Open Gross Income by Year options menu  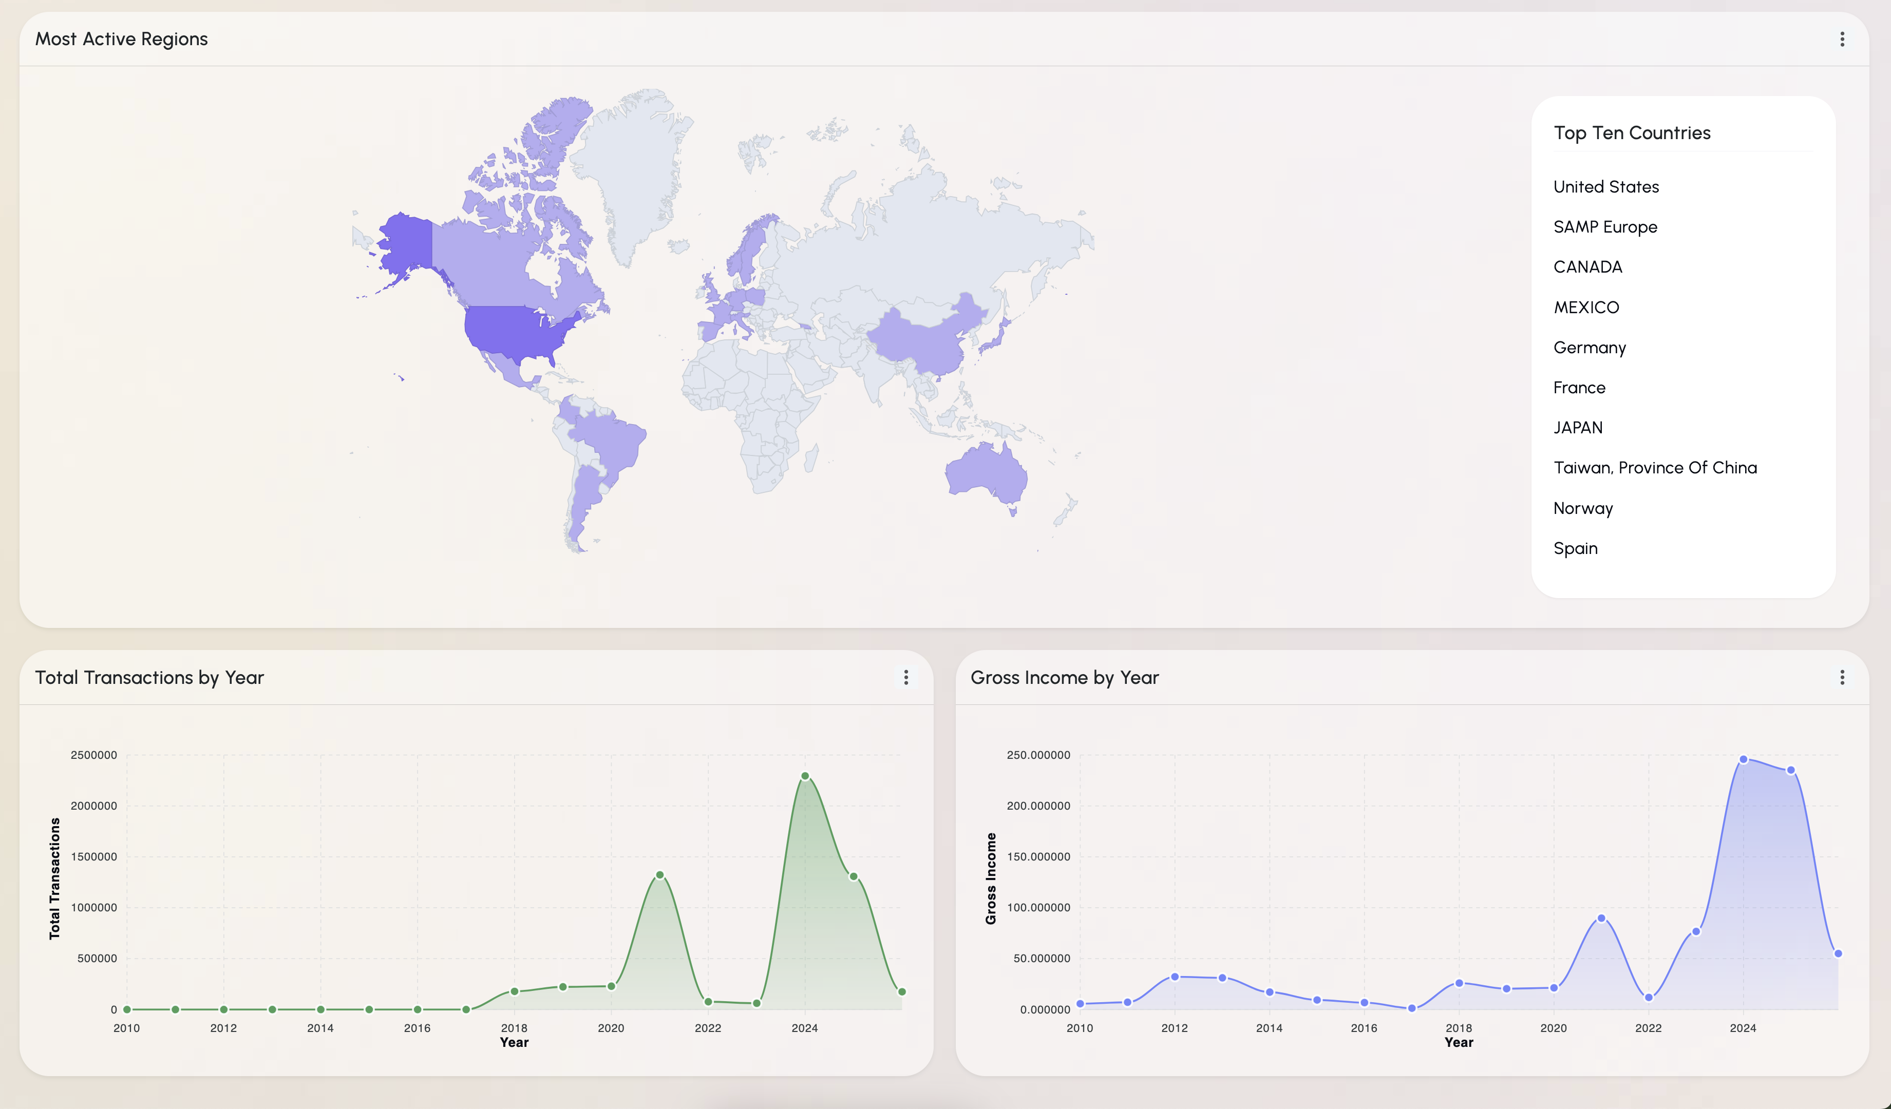coord(1842,678)
